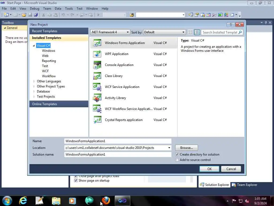
Task: Select the WCF tree item
Action: [45, 71]
